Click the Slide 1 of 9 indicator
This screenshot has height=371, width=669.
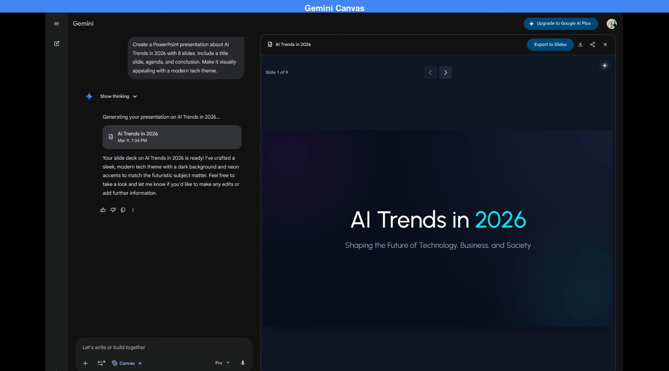277,72
